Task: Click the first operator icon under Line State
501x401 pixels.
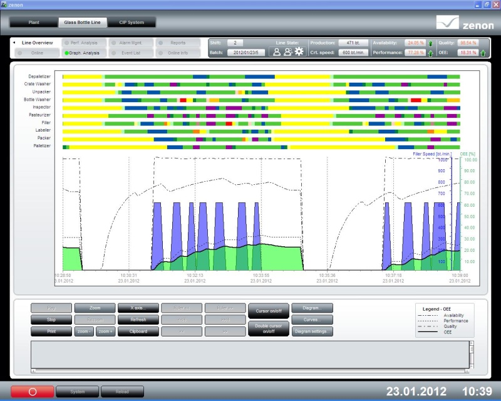Action: point(276,52)
